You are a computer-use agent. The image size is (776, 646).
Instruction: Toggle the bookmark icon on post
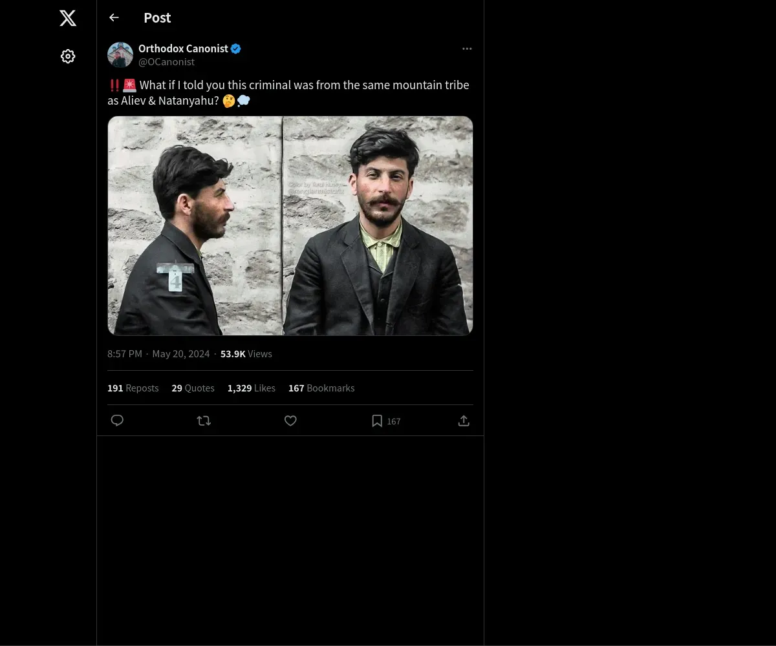click(x=377, y=421)
